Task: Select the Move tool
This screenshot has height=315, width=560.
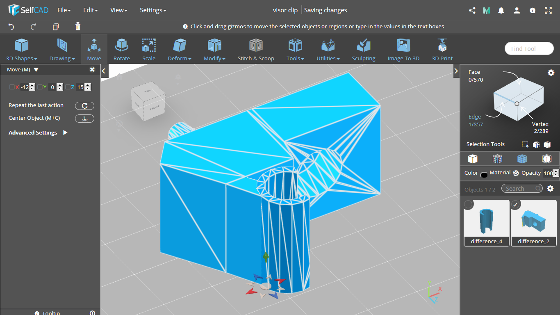Action: pos(94,49)
